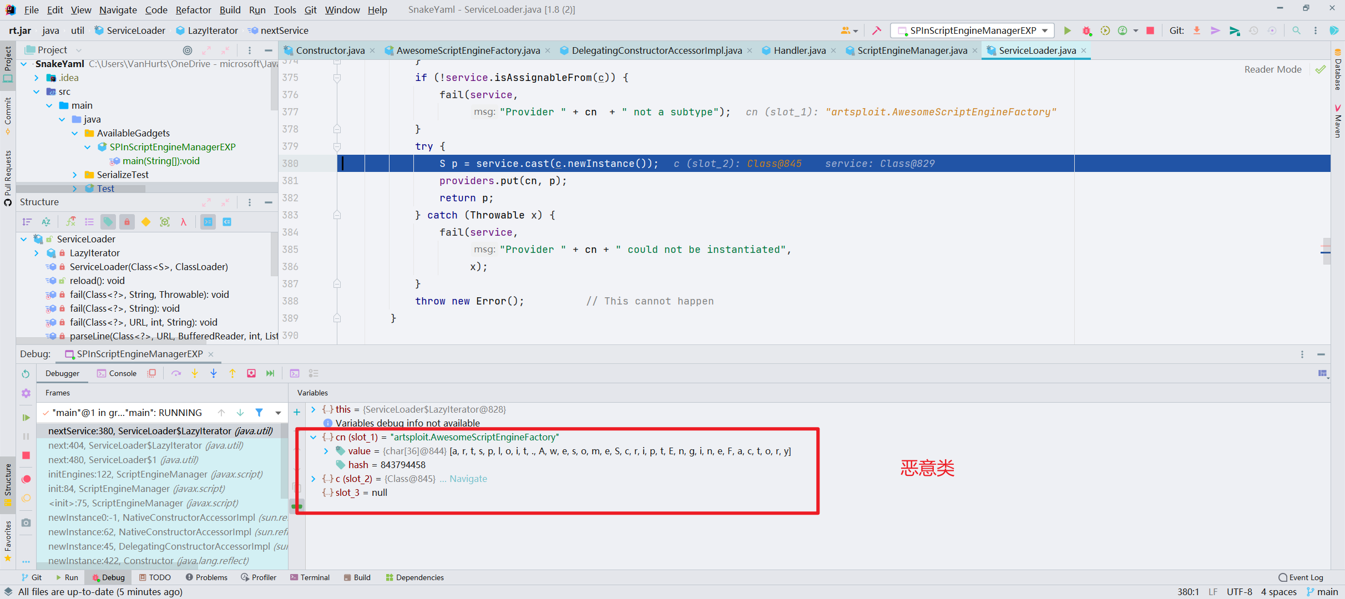Click the Navigate link next to c (slot_2)
This screenshot has width=1345, height=599.
coord(469,479)
